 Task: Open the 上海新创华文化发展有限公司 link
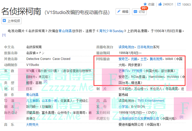click(x=139, y=119)
